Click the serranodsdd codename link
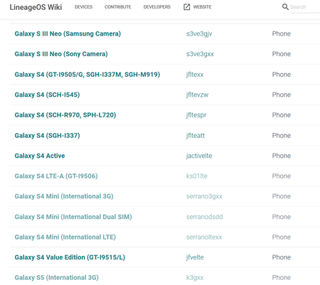The height and width of the screenshot is (285, 320). (x=204, y=217)
